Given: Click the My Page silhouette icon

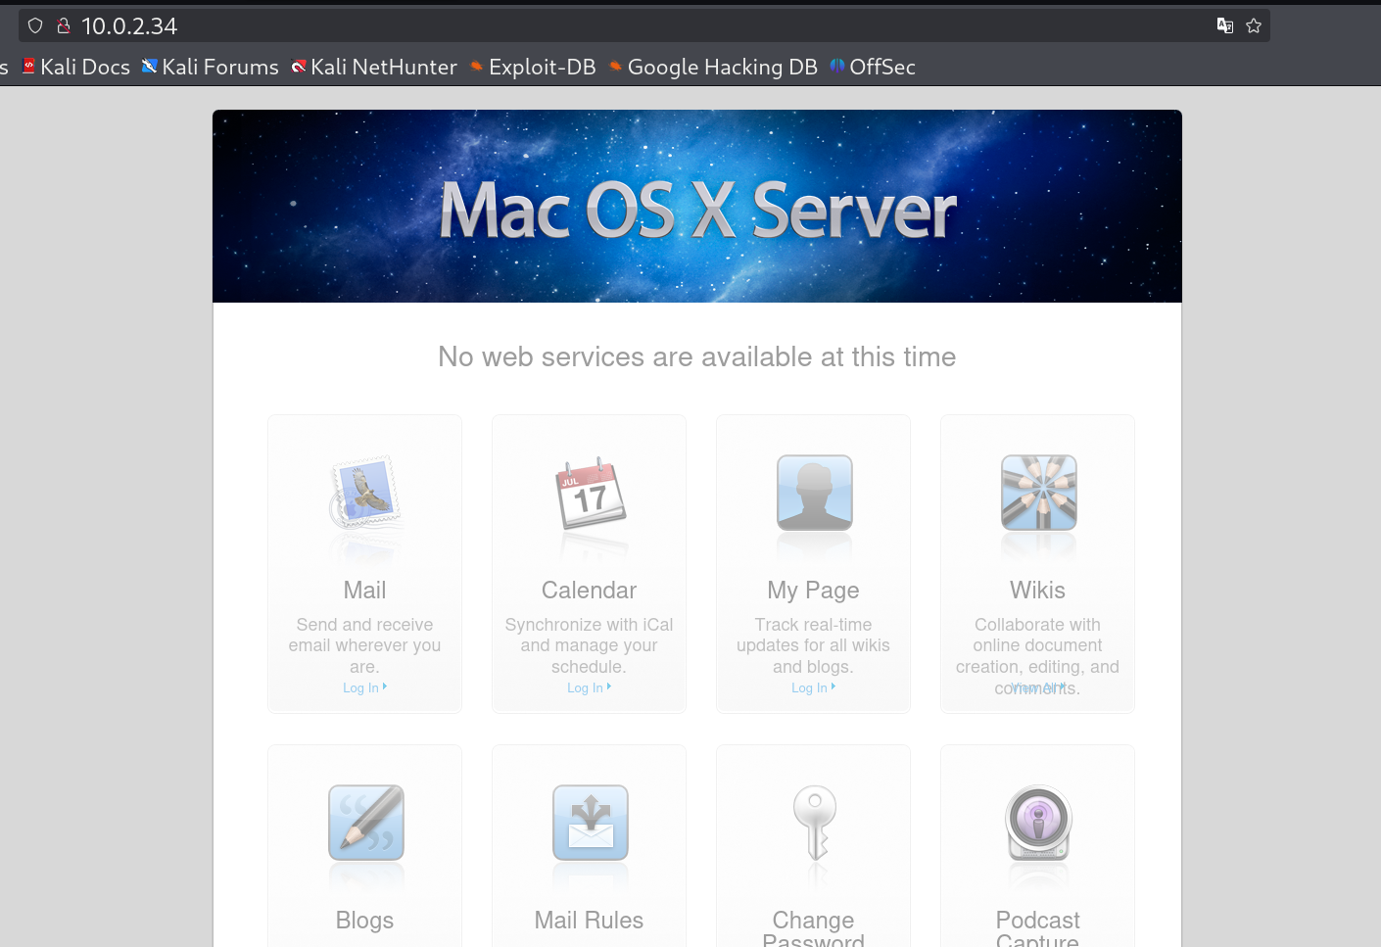Looking at the screenshot, I should 815,492.
